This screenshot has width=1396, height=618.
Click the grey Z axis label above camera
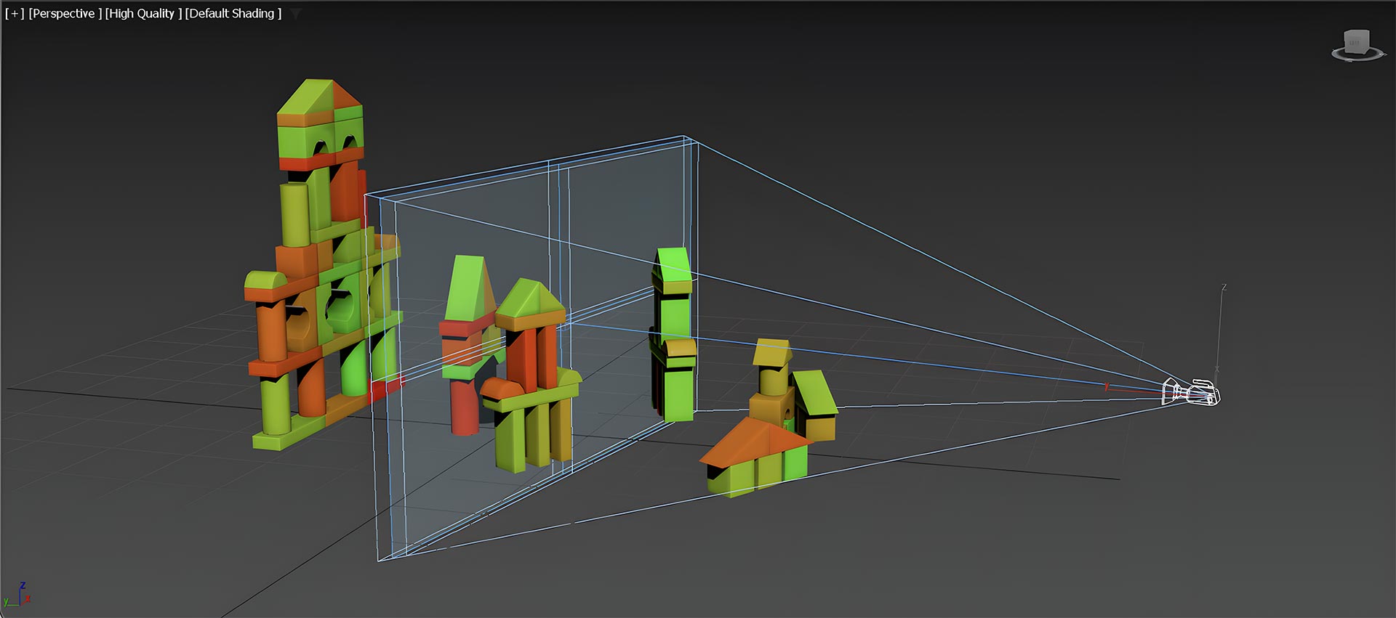[1224, 288]
